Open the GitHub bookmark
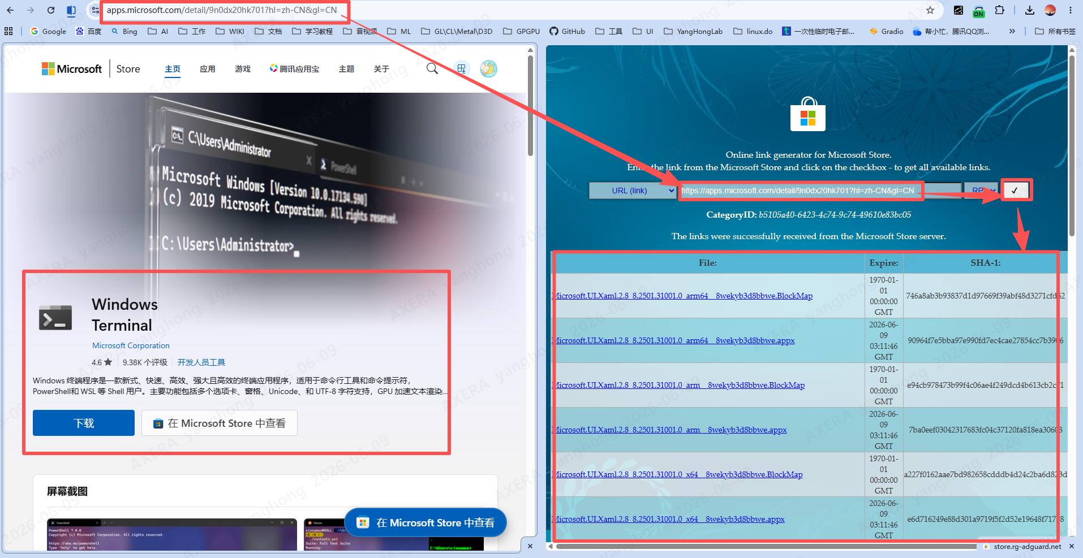Screen dimensions: 1083x558 (567, 31)
